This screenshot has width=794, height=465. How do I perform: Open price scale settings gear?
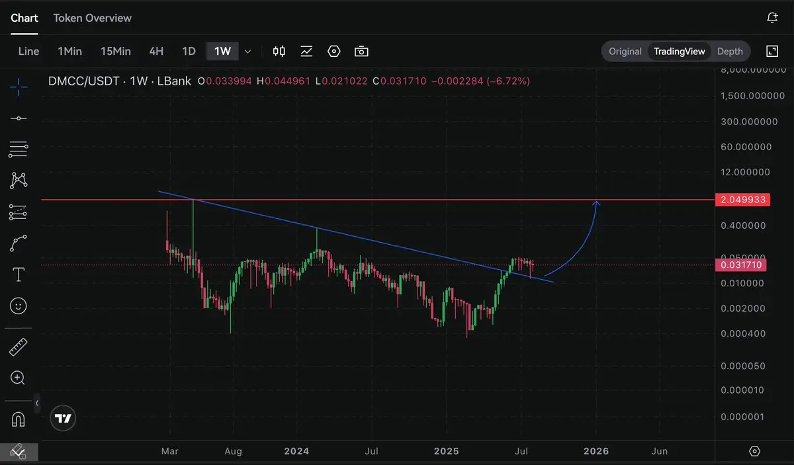pyautogui.click(x=755, y=451)
